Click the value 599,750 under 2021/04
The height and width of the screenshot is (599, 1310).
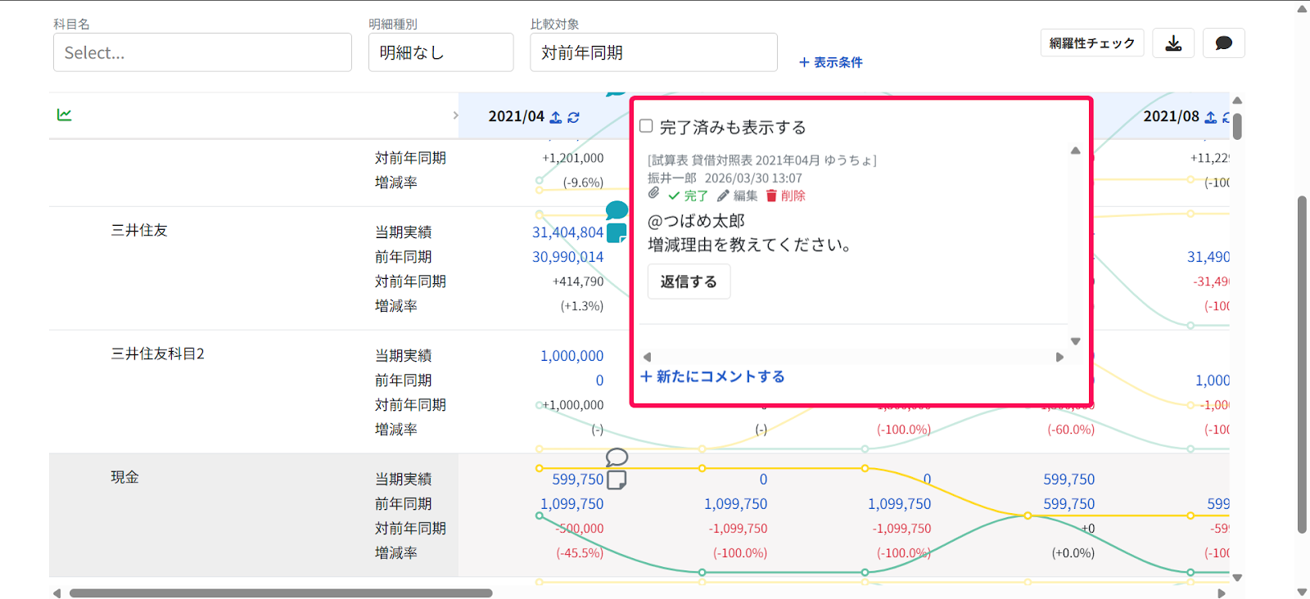point(577,480)
